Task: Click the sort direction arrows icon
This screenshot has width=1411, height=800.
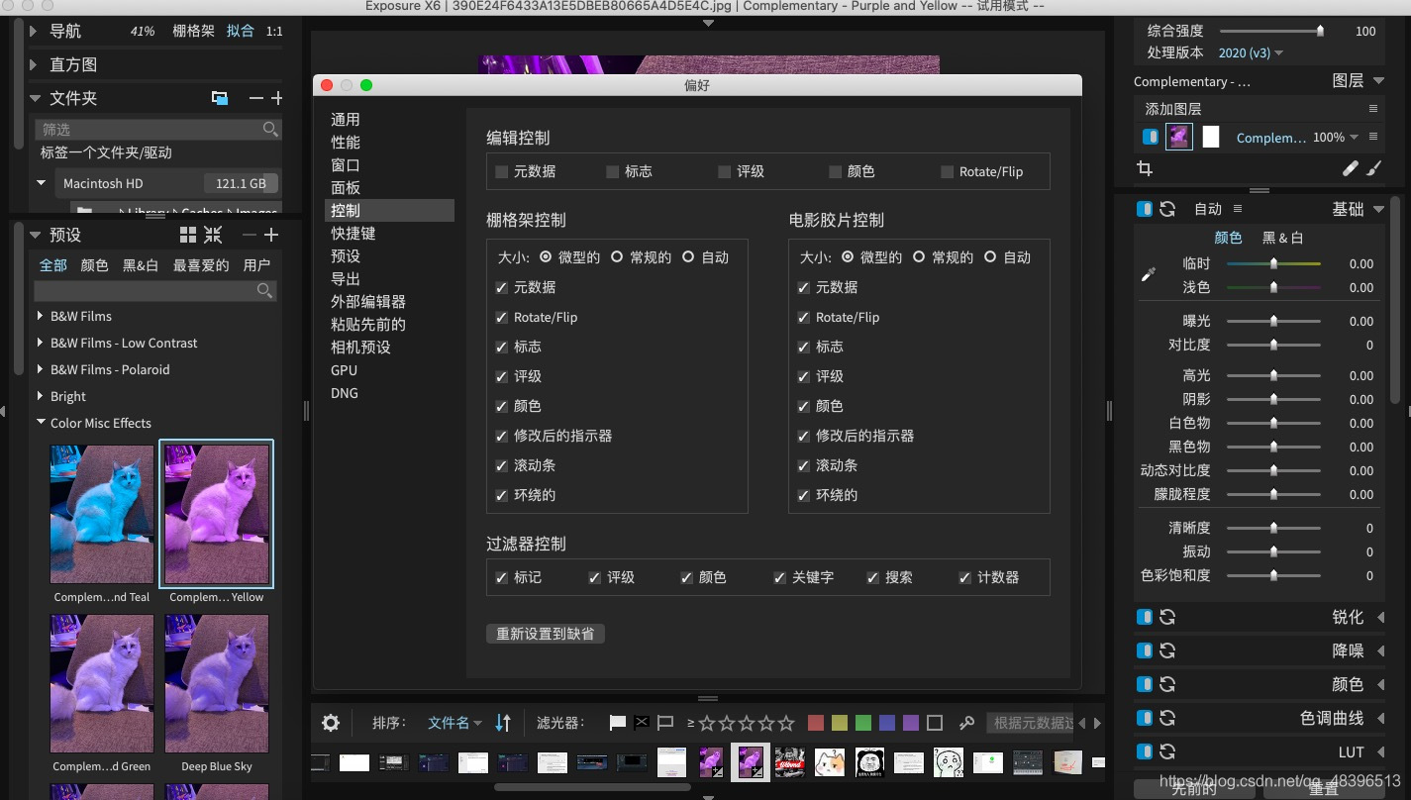Action: tap(503, 723)
